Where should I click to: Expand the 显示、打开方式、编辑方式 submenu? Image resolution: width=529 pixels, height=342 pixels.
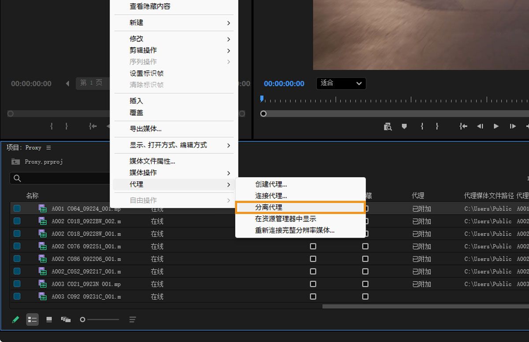[174, 145]
